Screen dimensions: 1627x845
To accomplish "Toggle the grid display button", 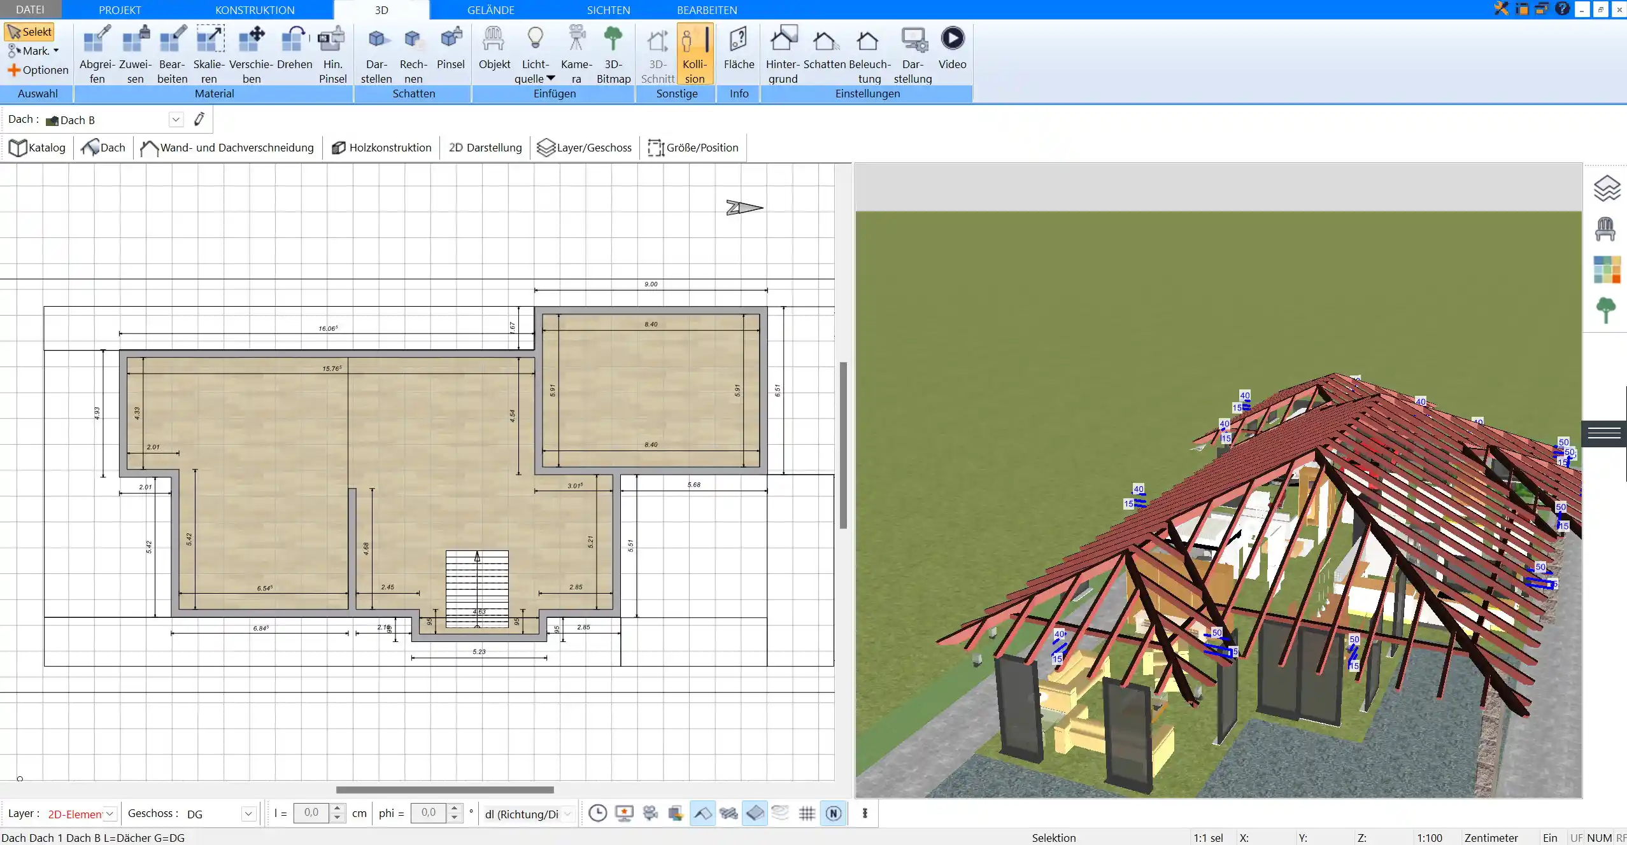I will (807, 813).
